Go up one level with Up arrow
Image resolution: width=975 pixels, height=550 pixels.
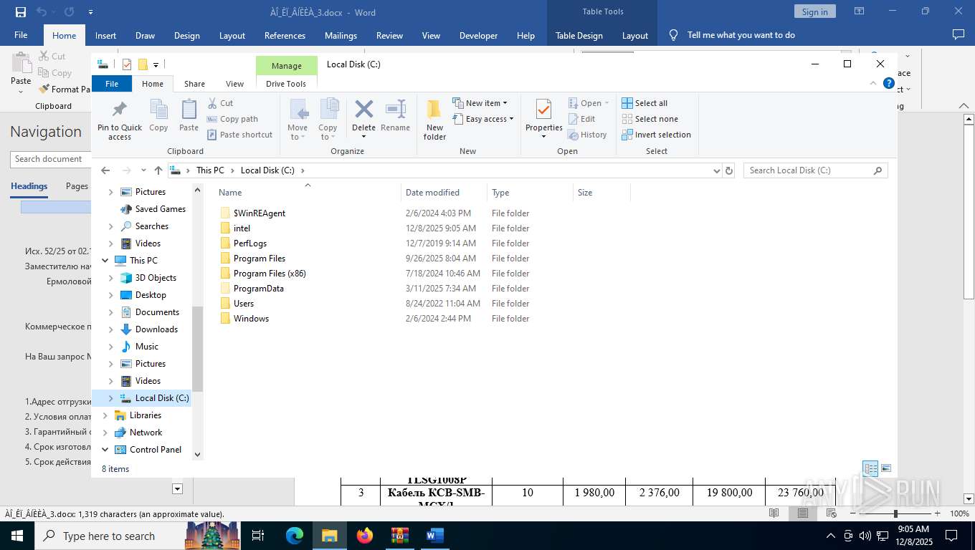coord(158,170)
